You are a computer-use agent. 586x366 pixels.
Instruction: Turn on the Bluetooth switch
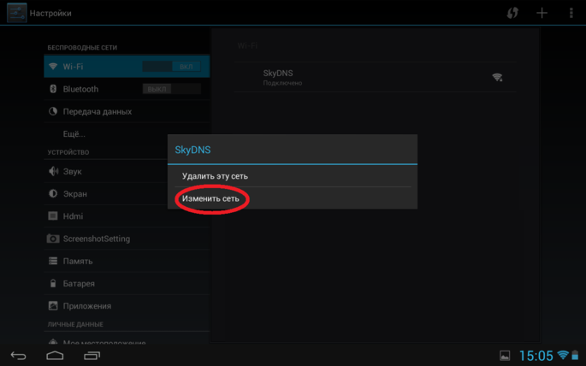click(172, 89)
